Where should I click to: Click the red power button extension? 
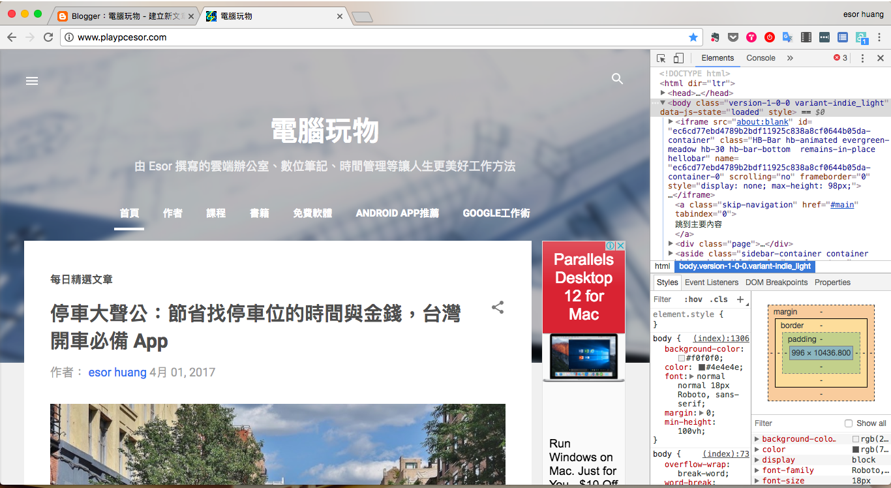pyautogui.click(x=770, y=37)
